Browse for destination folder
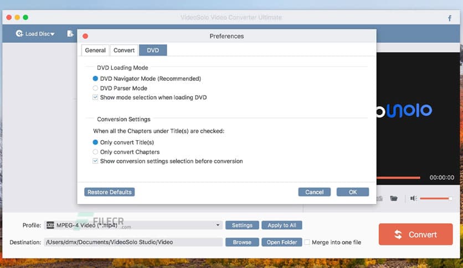The height and width of the screenshot is (268, 463). 242,242
